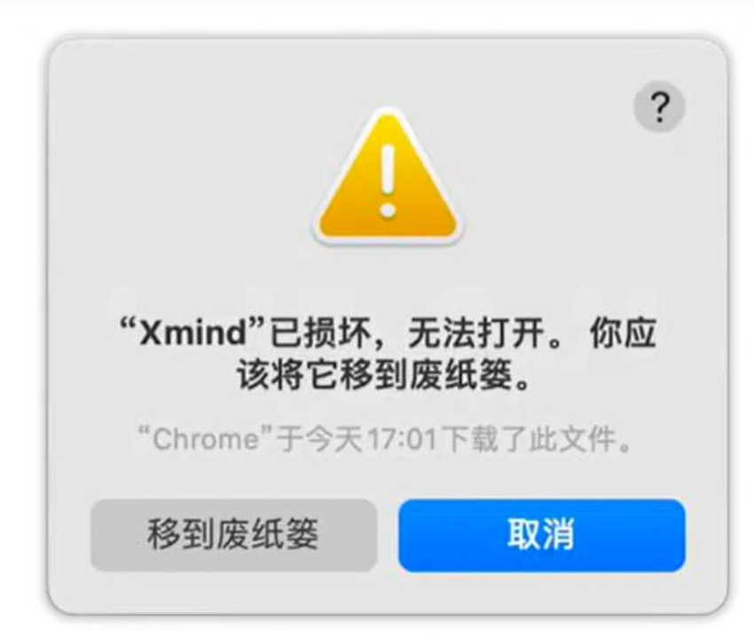
Task: Click the 下载了此文件 phrase in the subtext
Action: (x=529, y=439)
